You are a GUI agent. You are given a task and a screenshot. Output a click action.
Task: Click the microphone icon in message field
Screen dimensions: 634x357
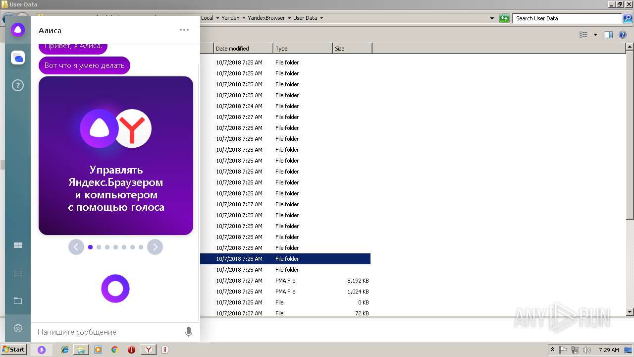tap(188, 332)
